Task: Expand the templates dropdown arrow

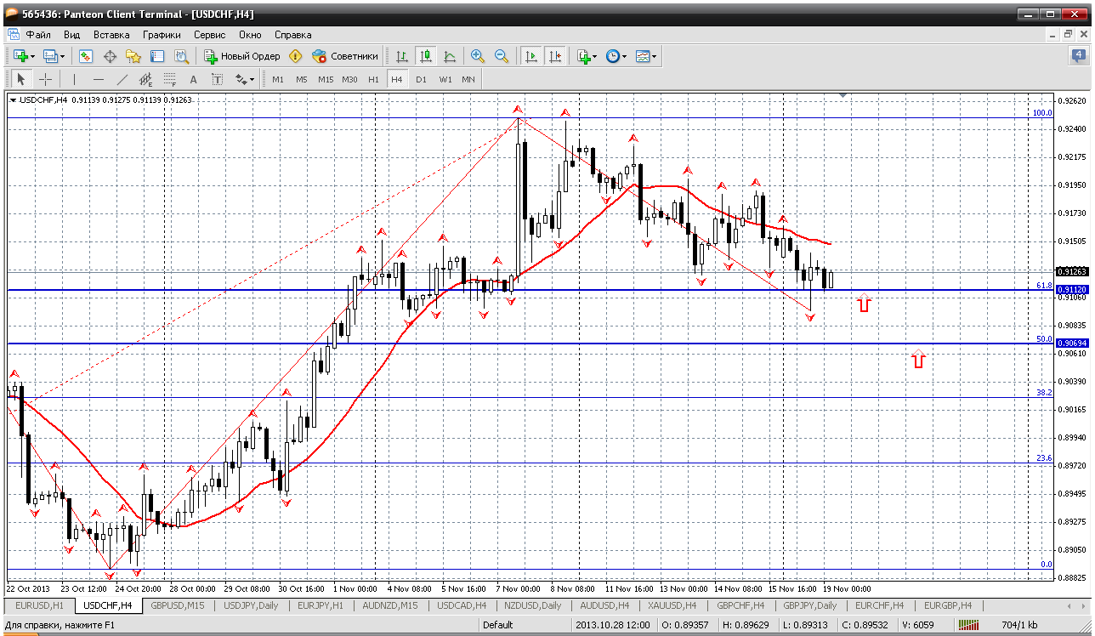Action: click(x=655, y=56)
